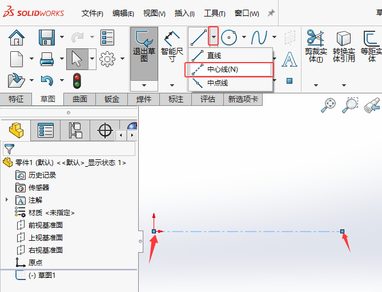The image size is (382, 292).
Task: Click Zoom to Fit magnifier icon
Action: coord(328,105)
